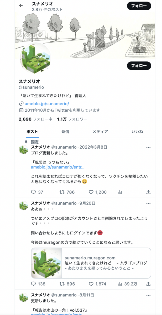Share the pinned post via share icon
The height and width of the screenshot is (315, 162).
pyautogui.click(x=148, y=192)
